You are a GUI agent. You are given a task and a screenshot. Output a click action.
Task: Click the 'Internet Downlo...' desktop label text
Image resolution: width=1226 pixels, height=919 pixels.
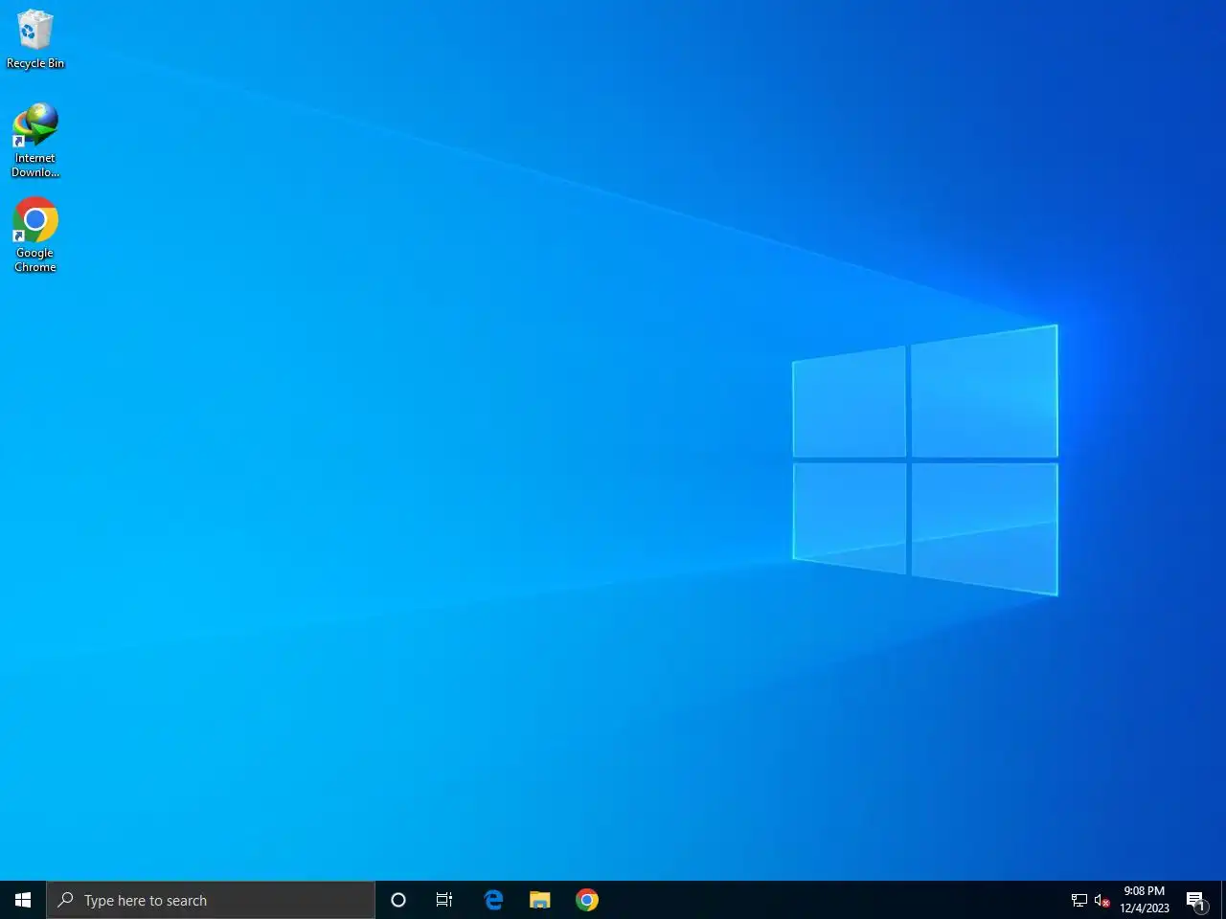tap(35, 166)
